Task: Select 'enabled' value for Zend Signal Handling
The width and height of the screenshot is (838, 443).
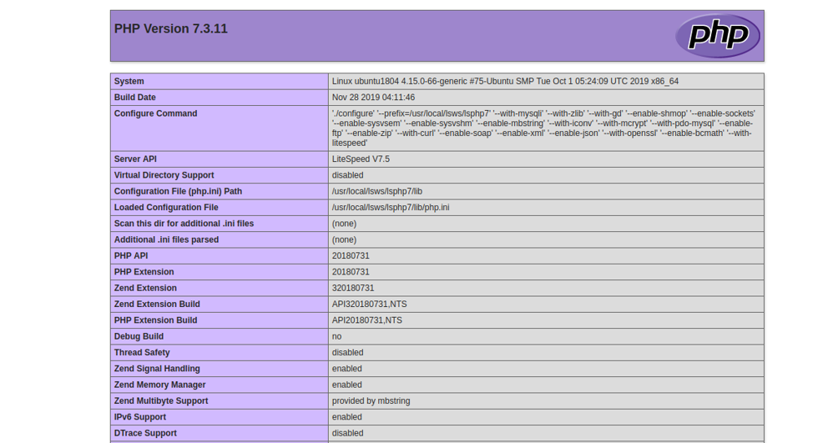Action: tap(347, 368)
